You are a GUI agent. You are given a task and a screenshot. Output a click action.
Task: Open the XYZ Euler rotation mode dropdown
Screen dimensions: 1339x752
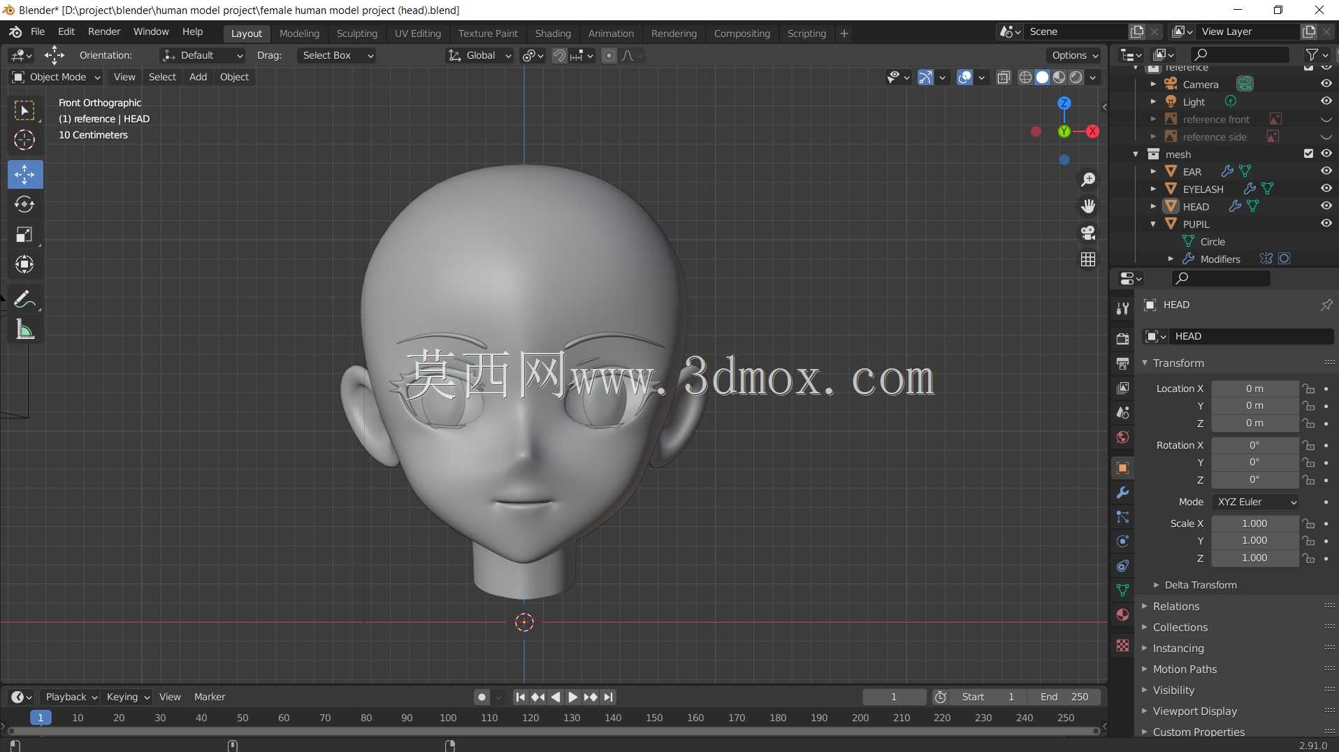(1256, 502)
